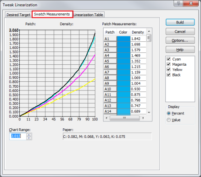Increase Chart Range with the up spinner arrow
The width and height of the screenshot is (201, 177).
tap(29, 135)
